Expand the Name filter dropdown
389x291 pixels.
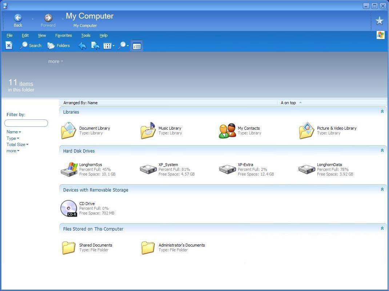pyautogui.click(x=13, y=132)
